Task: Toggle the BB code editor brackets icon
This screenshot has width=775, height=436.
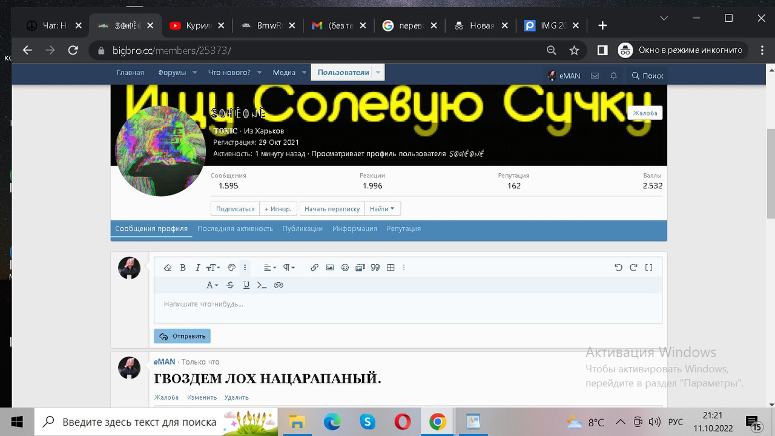Action: tap(648, 267)
